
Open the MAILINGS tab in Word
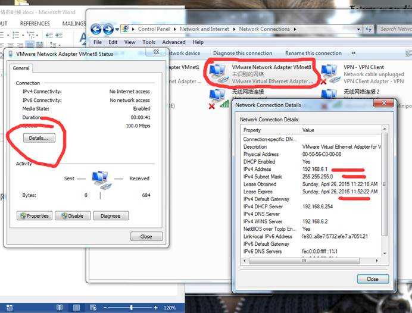pyautogui.click(x=74, y=24)
